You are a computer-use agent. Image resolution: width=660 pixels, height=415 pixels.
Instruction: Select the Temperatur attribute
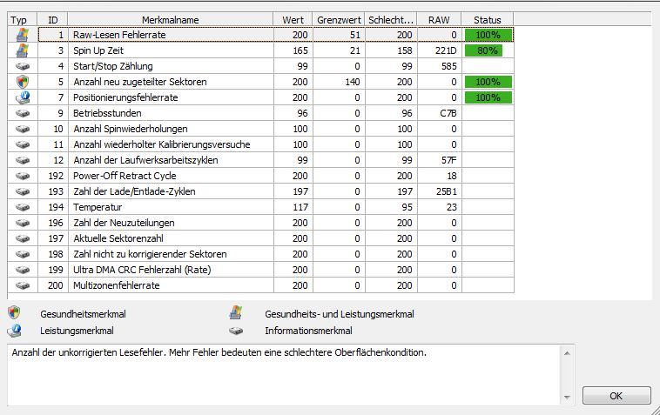coord(98,207)
